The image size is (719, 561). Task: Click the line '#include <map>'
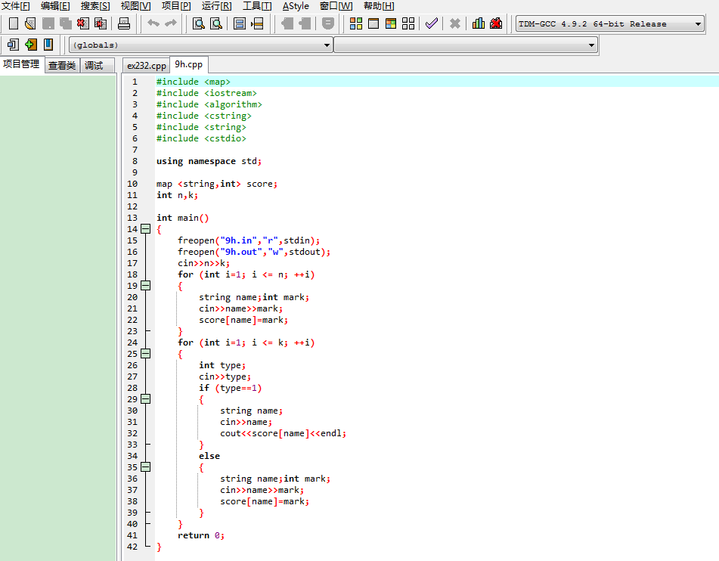193,82
